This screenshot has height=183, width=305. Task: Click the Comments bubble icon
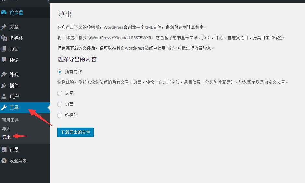click(4, 60)
